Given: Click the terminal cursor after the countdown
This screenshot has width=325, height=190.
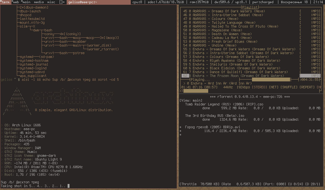Looking at the screenshot, I should pyautogui.click(x=69, y=186).
